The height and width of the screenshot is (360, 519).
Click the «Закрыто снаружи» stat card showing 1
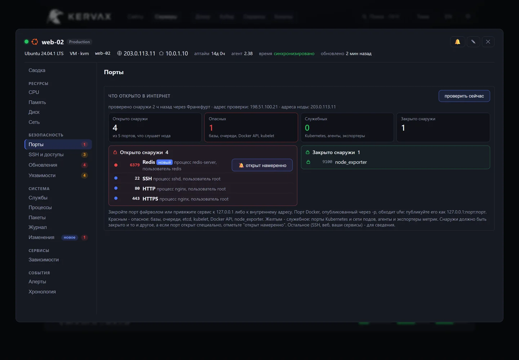click(443, 127)
